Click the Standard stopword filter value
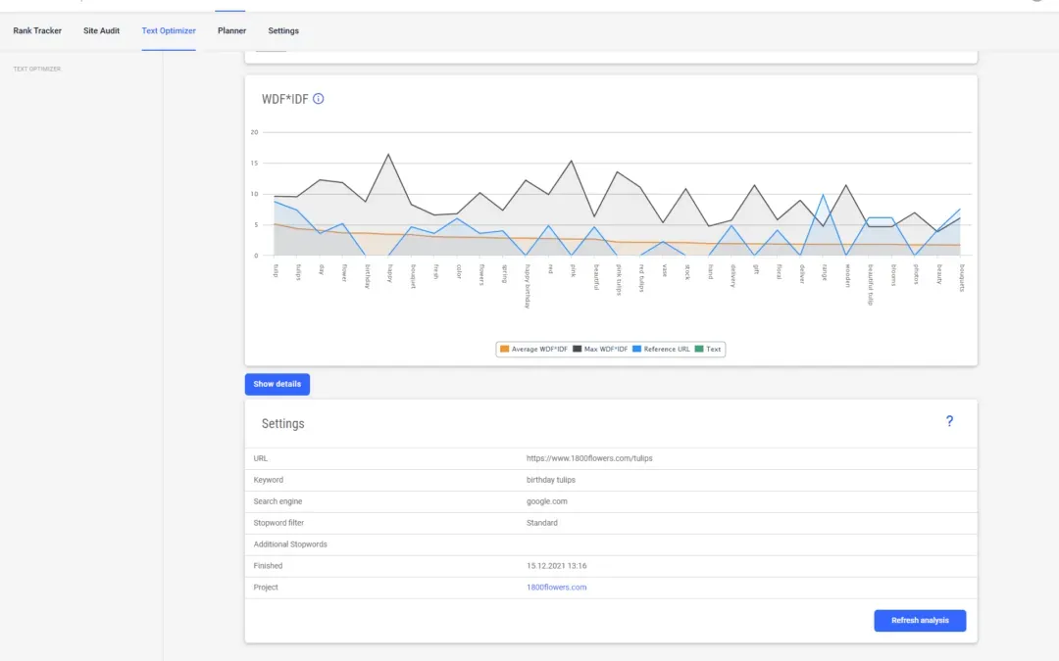 [542, 523]
